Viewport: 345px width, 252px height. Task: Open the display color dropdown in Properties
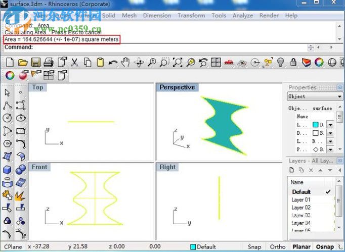coord(330,133)
